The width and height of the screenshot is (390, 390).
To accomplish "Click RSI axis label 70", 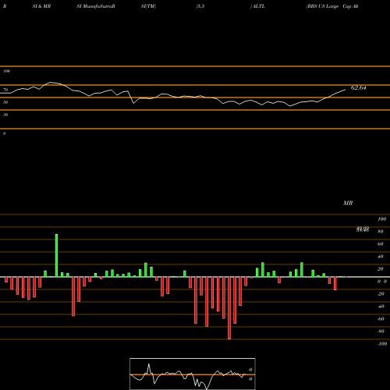I will 5,90.
